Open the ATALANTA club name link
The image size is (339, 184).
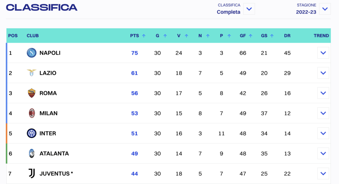(54, 154)
